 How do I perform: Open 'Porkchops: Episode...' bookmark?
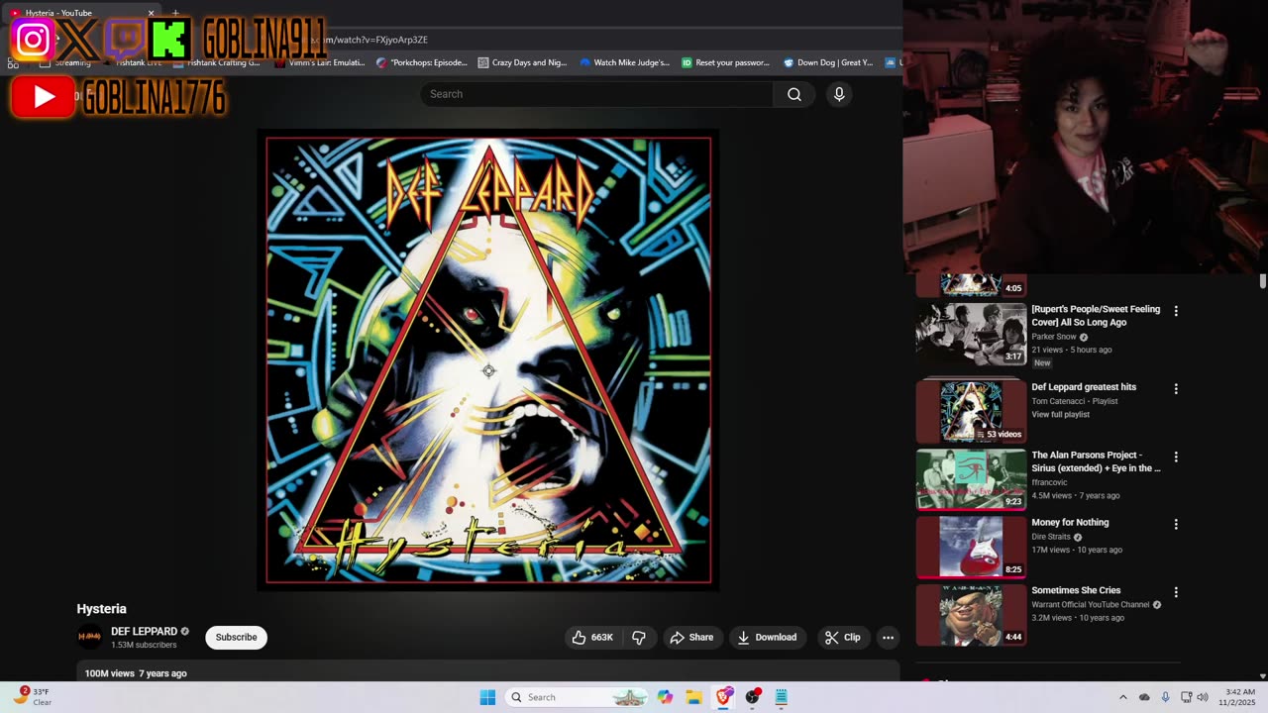pos(422,62)
